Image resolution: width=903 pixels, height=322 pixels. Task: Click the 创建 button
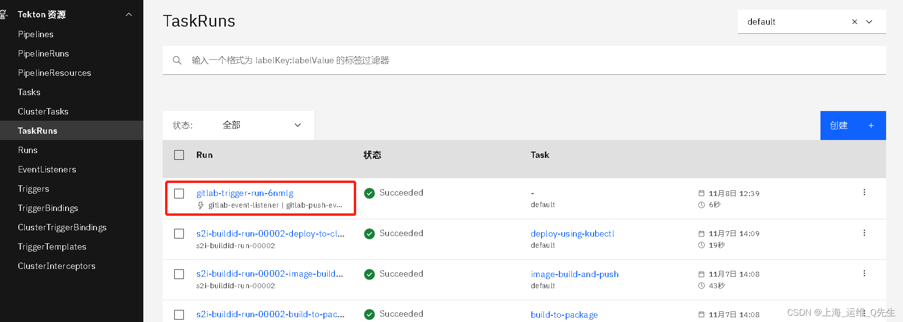[853, 126]
